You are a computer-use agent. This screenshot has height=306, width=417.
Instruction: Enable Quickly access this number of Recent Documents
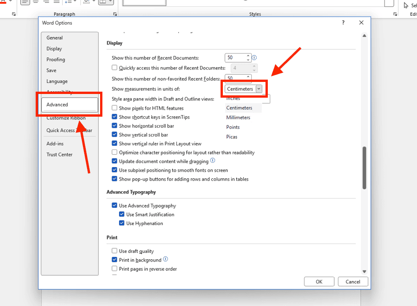[x=114, y=68]
